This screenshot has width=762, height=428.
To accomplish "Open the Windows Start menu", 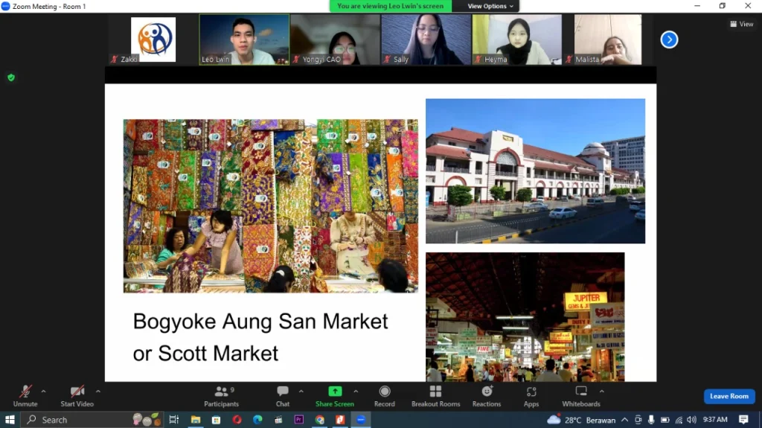I will click(10, 420).
